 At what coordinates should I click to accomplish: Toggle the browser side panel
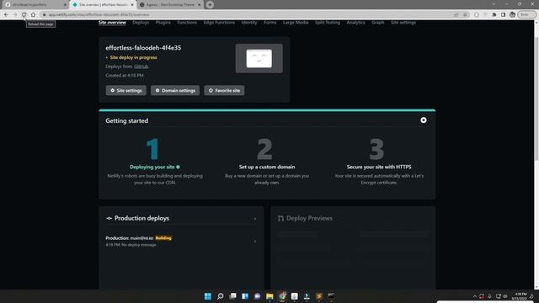(x=504, y=15)
